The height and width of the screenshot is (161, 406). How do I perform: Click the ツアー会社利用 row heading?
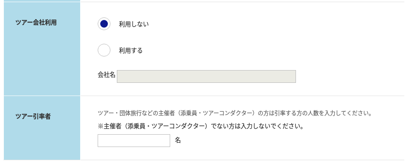(x=36, y=23)
